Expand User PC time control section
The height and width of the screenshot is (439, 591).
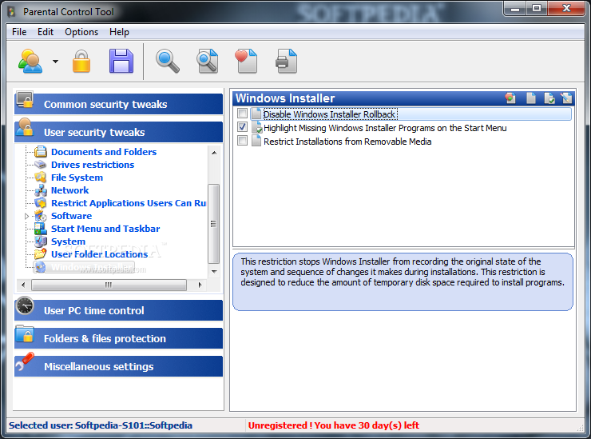click(119, 310)
